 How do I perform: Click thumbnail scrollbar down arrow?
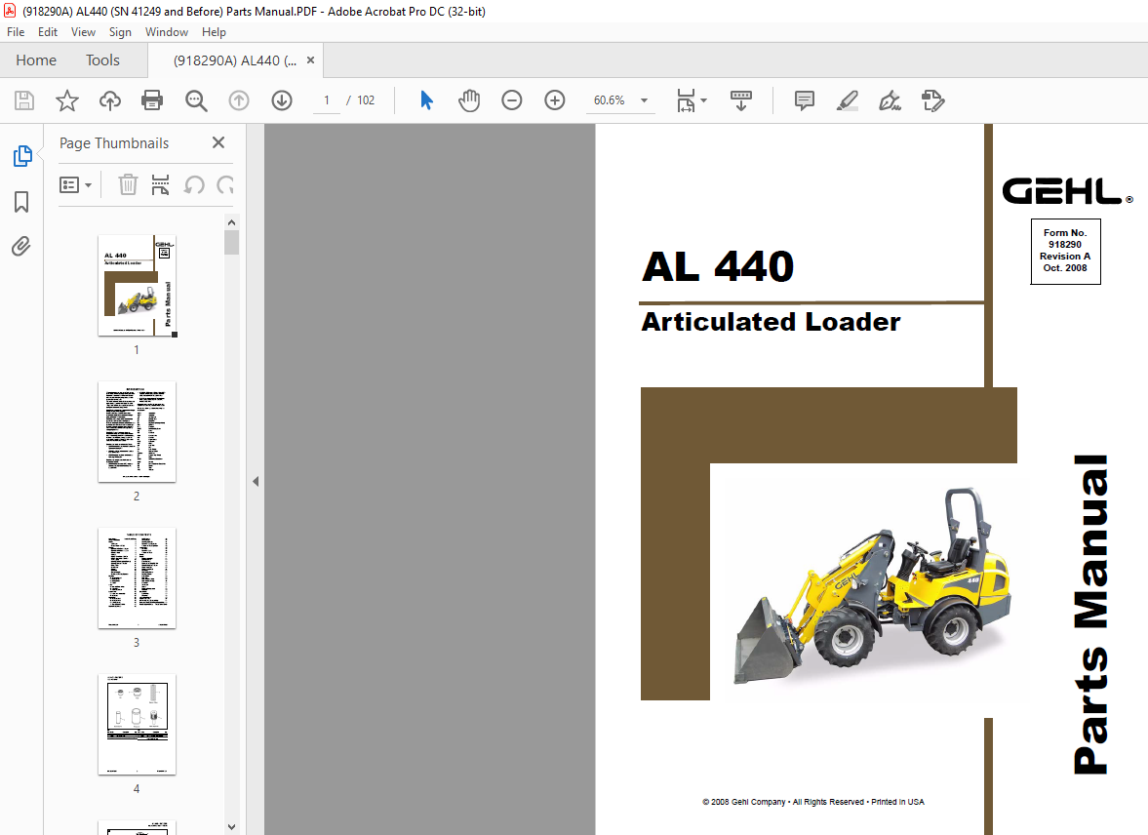click(231, 827)
